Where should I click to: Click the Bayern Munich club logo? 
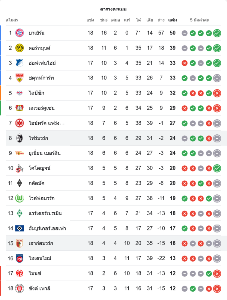(19, 33)
